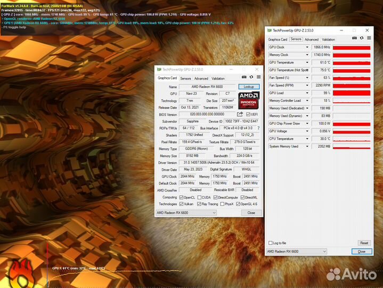Image resolution: width=383 pixels, height=288 pixels.
Task: Toggle Vulkan checkbox
Action: (x=181, y=204)
